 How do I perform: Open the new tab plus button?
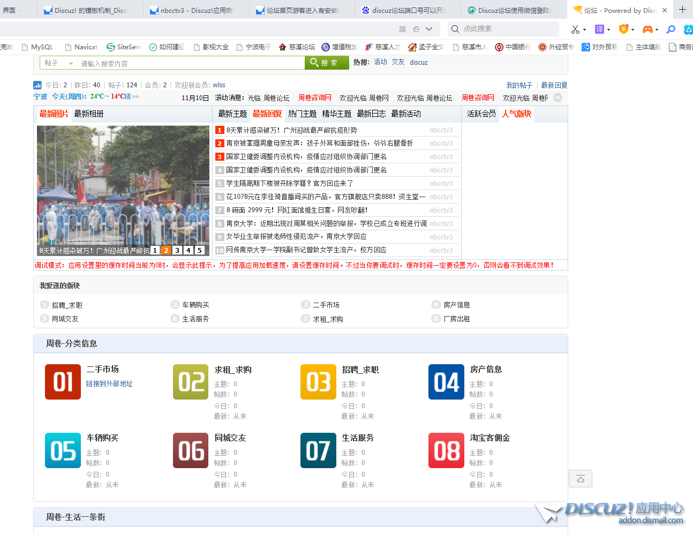tap(683, 10)
